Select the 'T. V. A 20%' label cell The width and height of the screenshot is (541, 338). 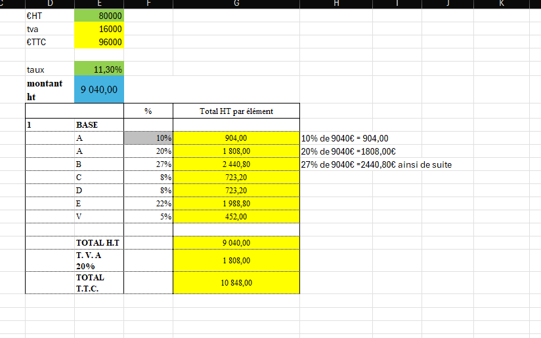click(98, 261)
